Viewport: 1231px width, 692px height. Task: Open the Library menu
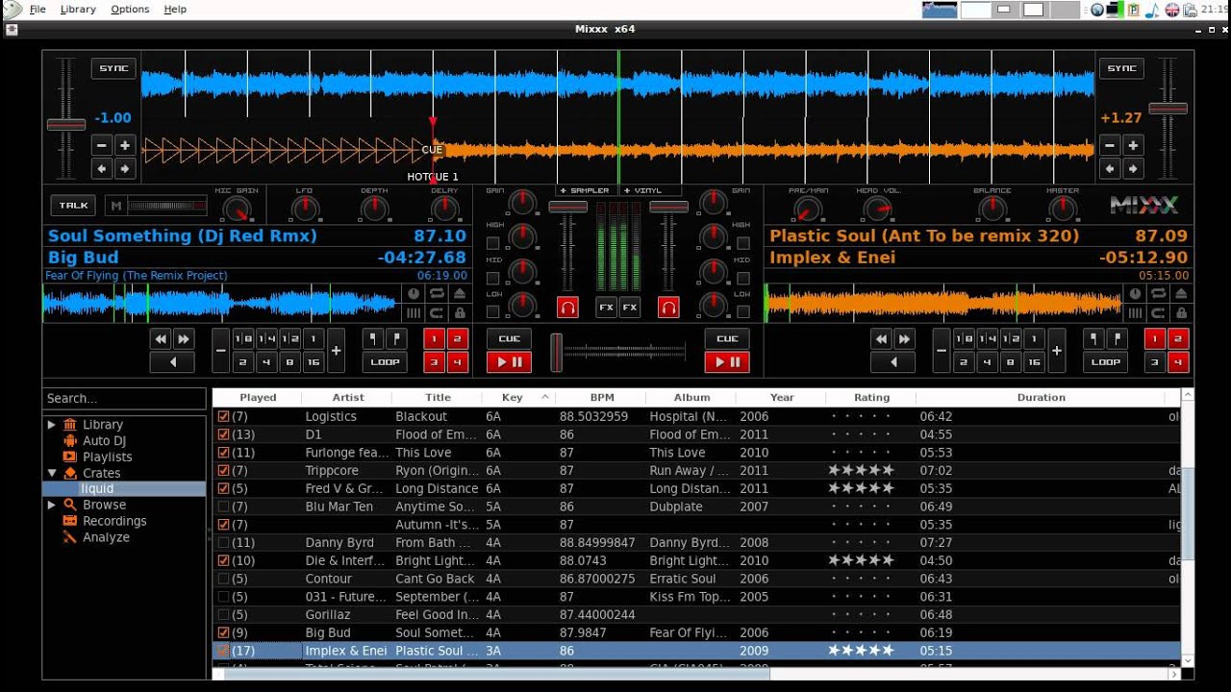point(78,9)
